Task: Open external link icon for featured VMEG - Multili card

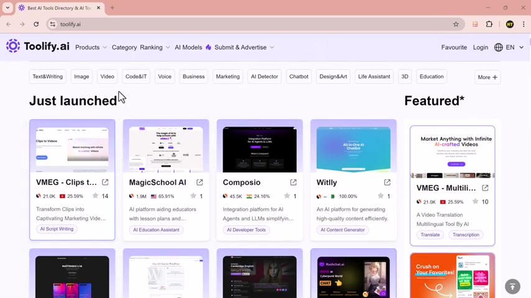Action: 485,188
